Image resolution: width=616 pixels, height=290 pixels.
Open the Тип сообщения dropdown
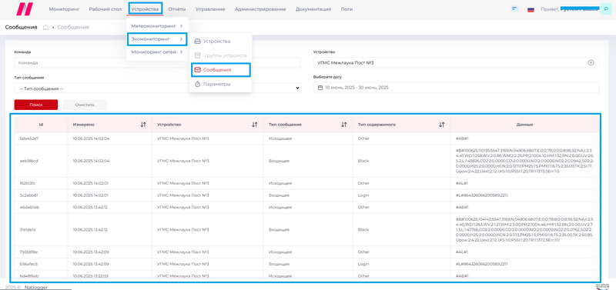coord(157,88)
